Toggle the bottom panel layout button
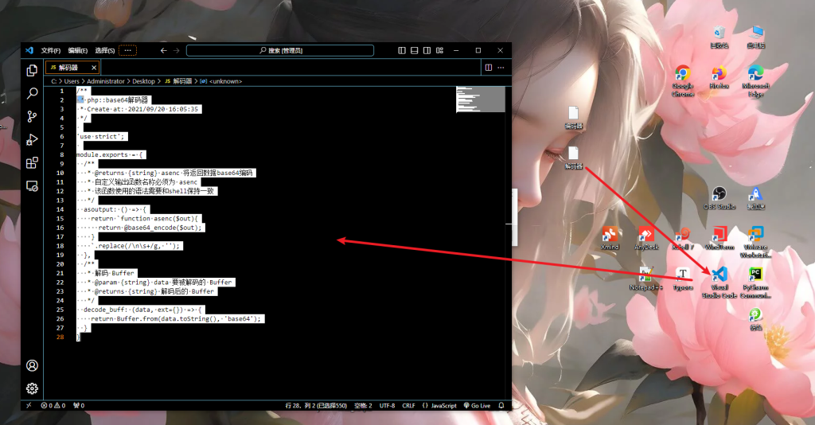Screen dimensions: 815x425 pos(414,50)
